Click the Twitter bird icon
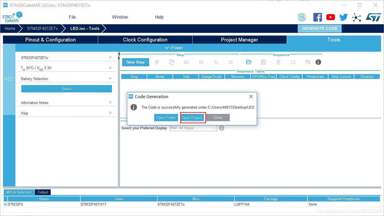384x216 pixels. 343,17
